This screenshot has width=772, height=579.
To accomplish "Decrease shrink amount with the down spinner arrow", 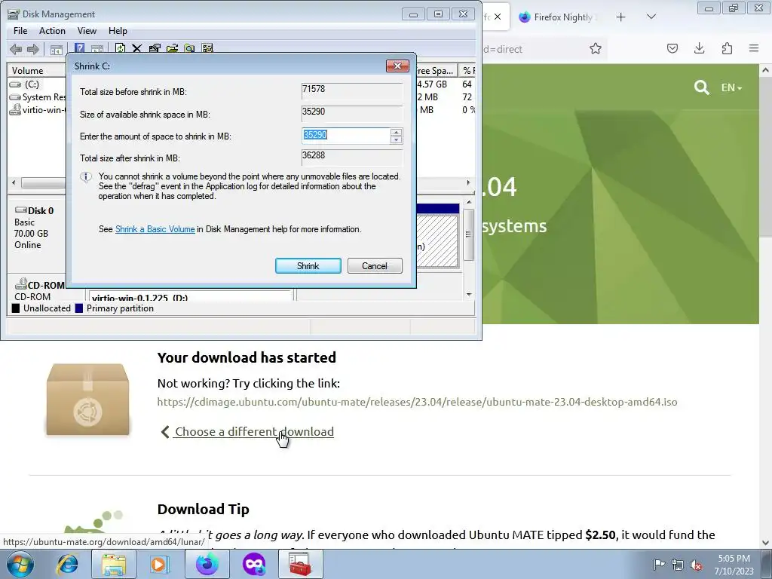I will click(x=396, y=139).
